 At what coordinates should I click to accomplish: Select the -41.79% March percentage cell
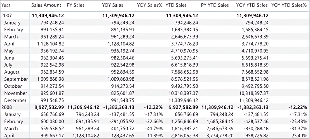click(x=154, y=129)
